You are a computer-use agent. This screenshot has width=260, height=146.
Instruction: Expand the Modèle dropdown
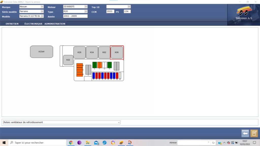(42, 16)
